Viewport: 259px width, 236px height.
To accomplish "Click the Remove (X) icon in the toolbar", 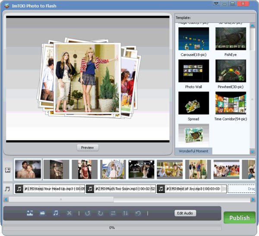I will click(x=69, y=213).
